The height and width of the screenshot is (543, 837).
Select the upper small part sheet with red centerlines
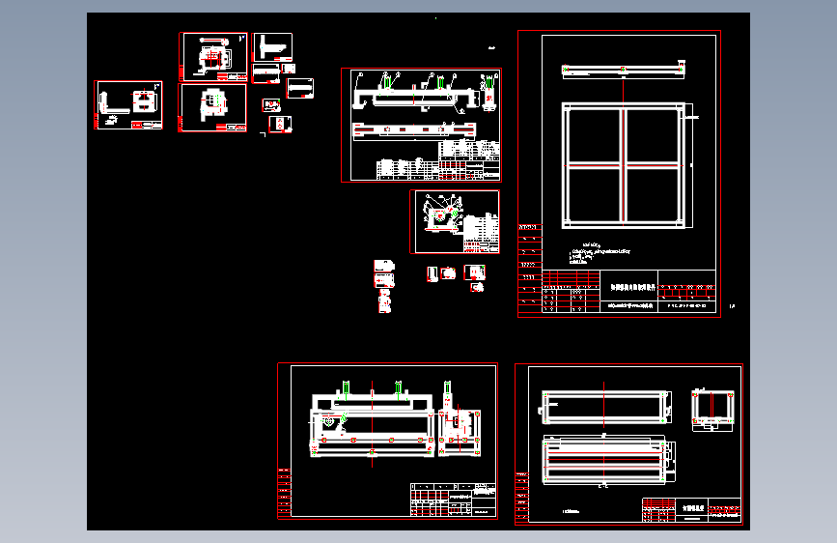tap(213, 57)
